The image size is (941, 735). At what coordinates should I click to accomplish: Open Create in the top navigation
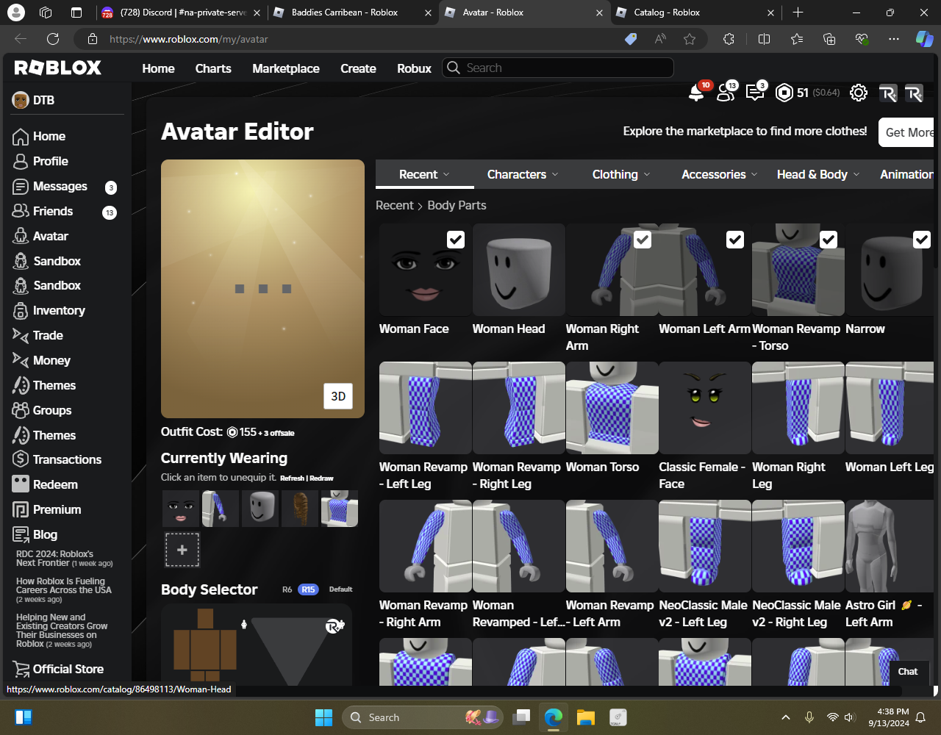pos(358,68)
